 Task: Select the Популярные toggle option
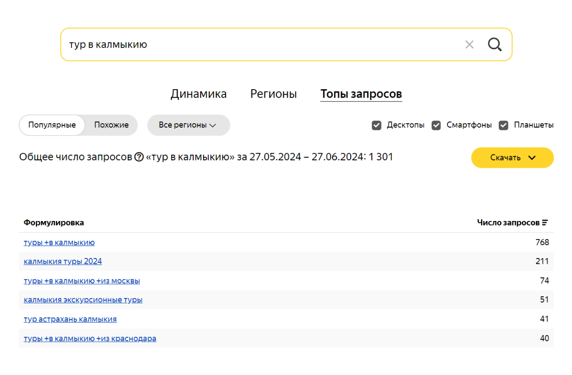pos(52,125)
